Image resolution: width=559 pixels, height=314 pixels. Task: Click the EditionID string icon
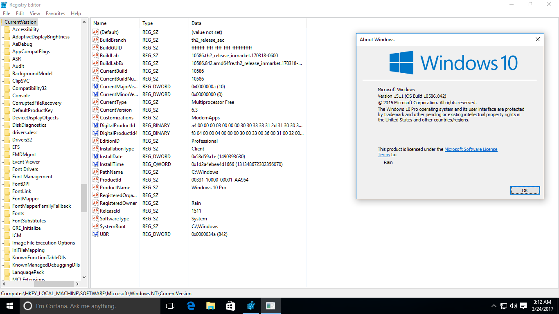coord(96,141)
